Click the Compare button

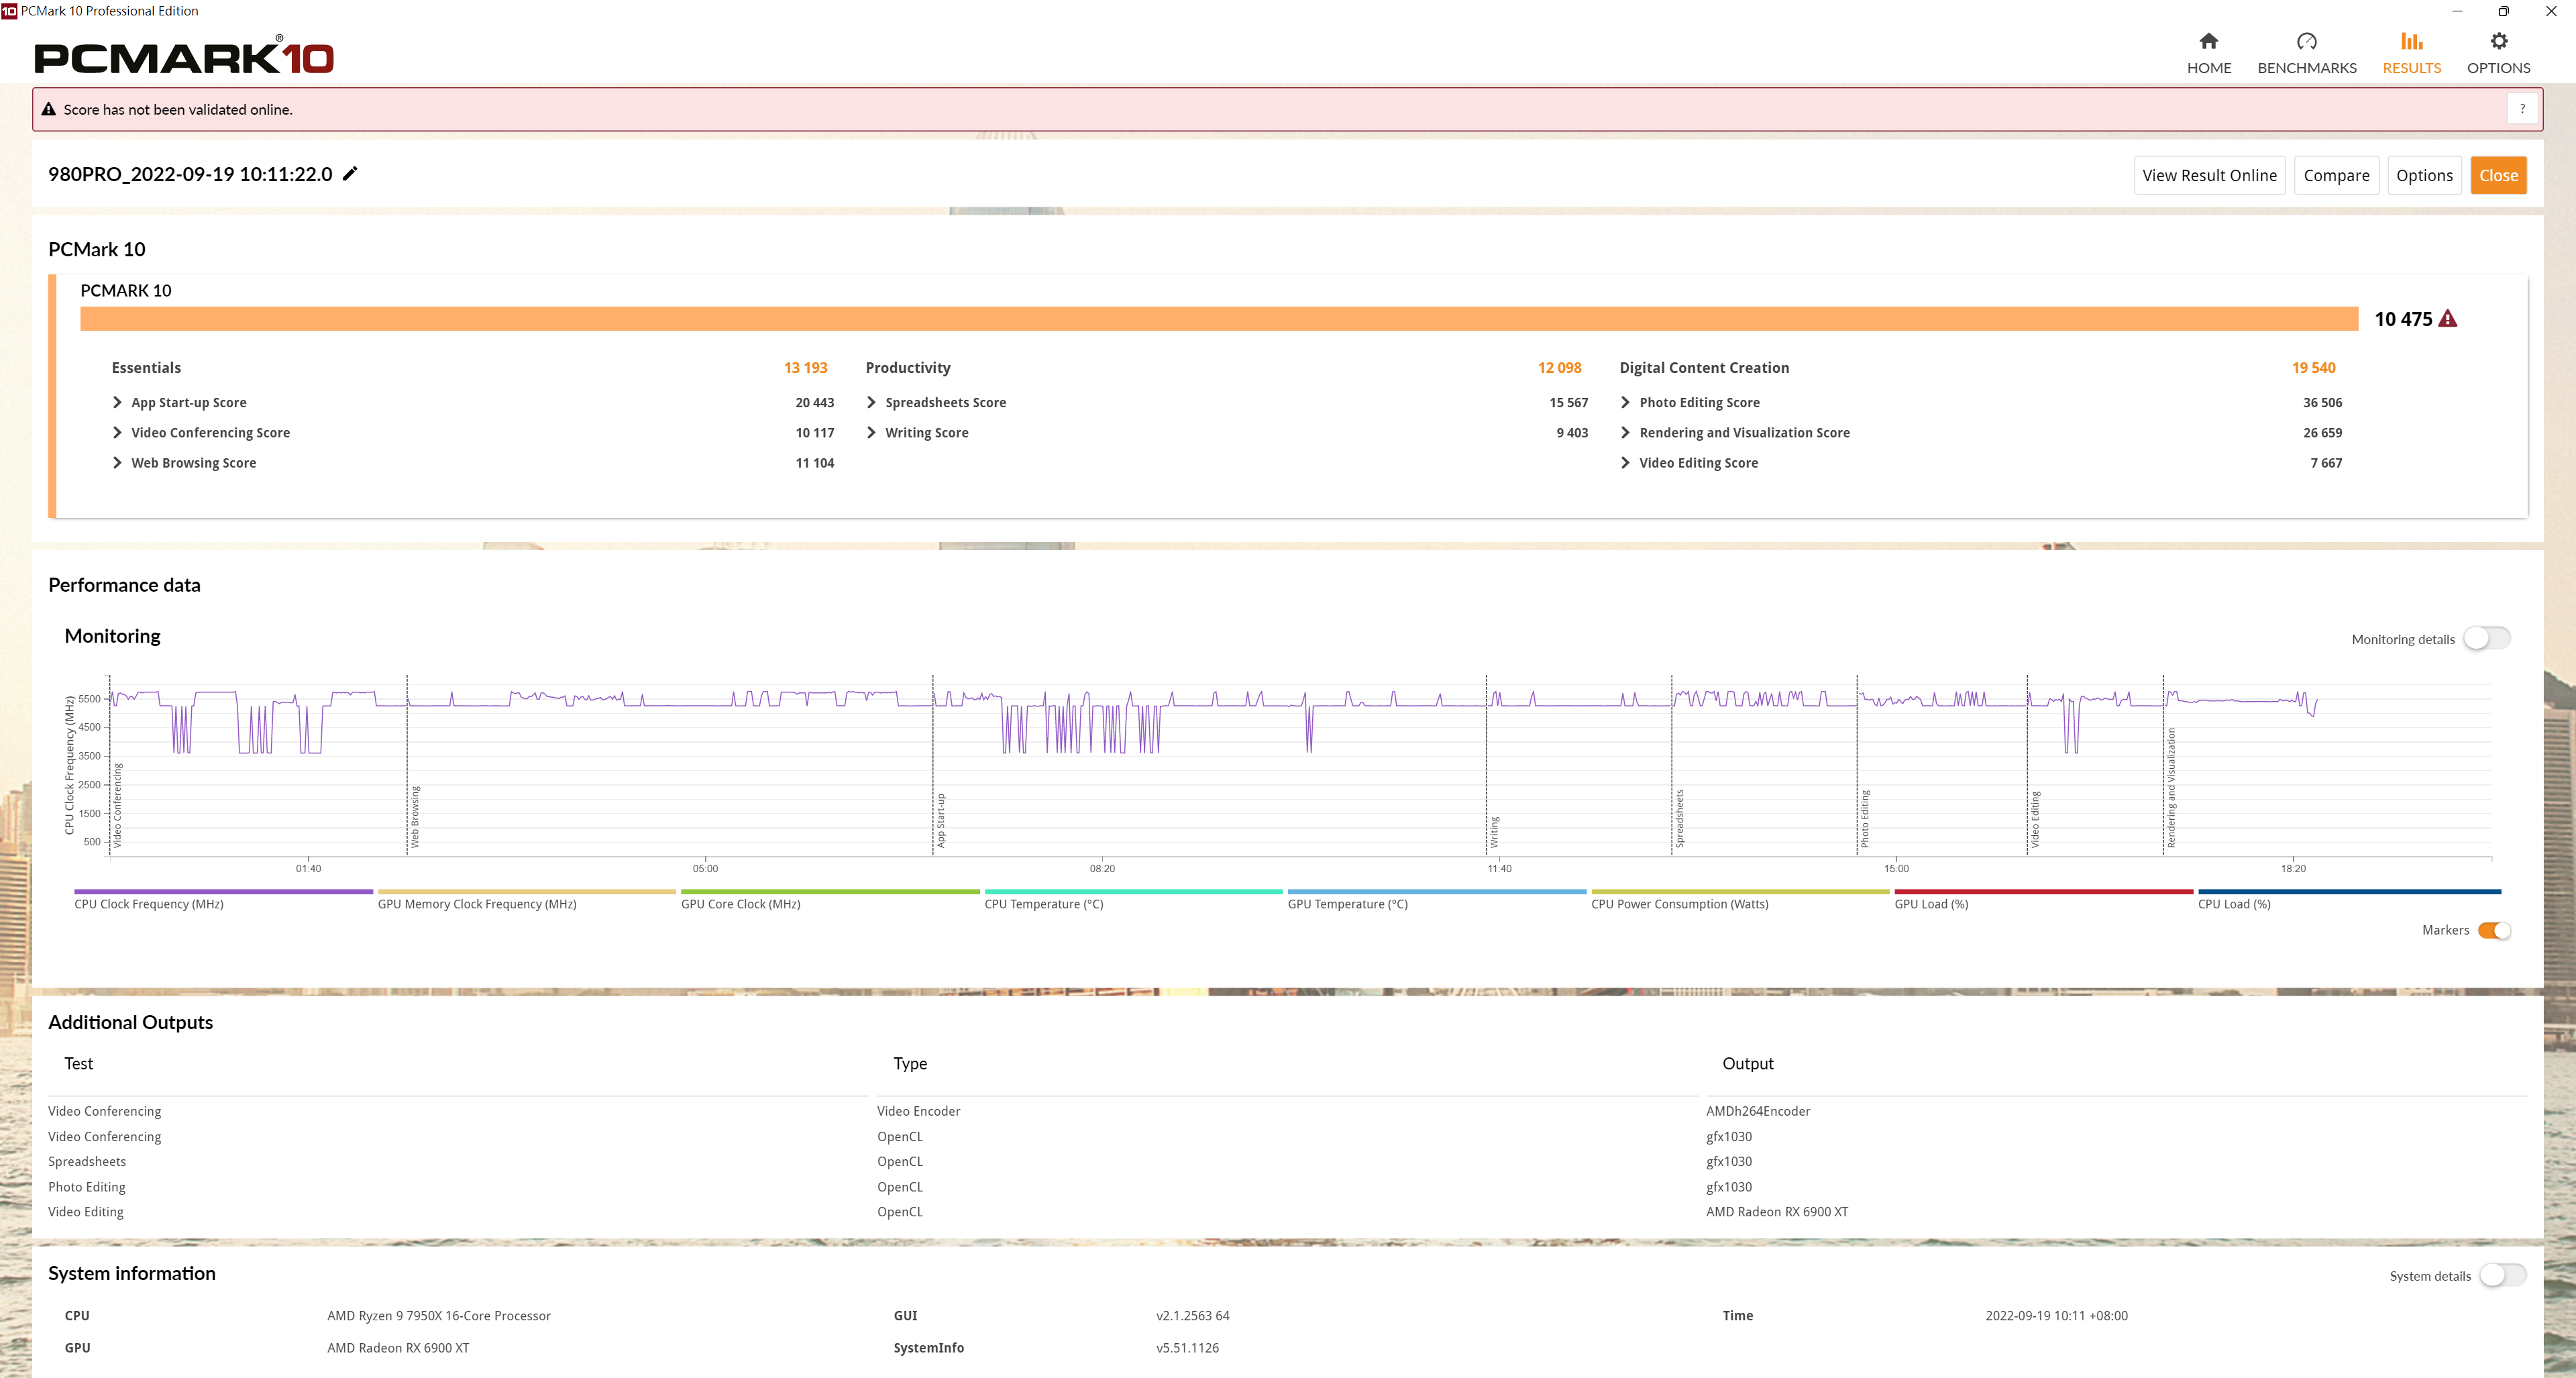point(2336,175)
